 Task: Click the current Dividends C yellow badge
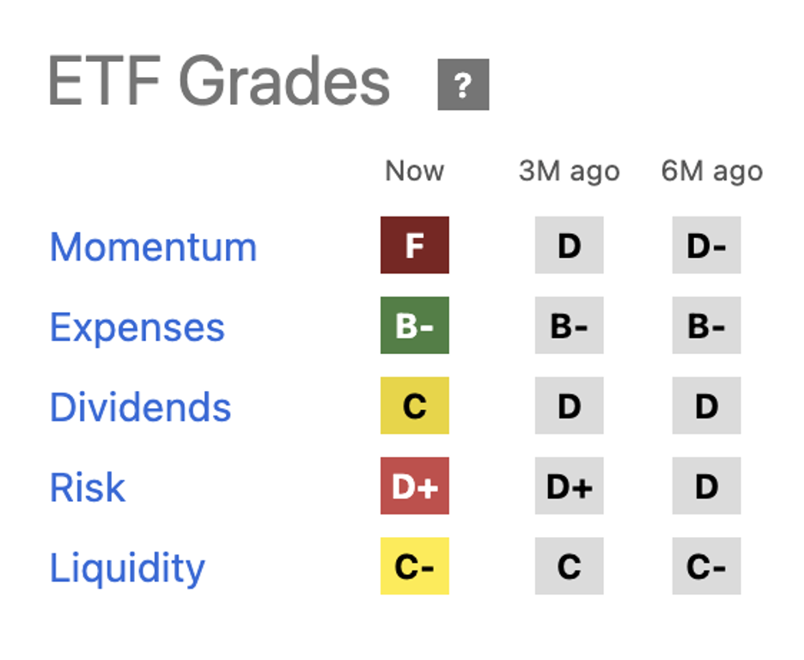[x=415, y=406]
